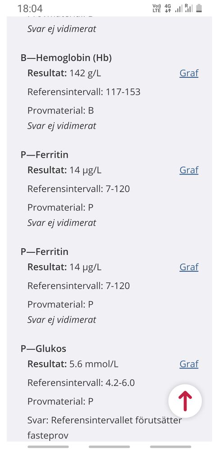Open Graf link of the second Ferritin result

pyautogui.click(x=189, y=267)
